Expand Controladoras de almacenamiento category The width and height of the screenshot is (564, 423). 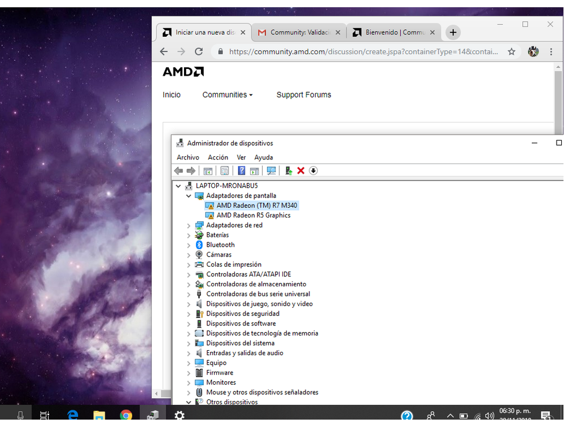(x=189, y=285)
